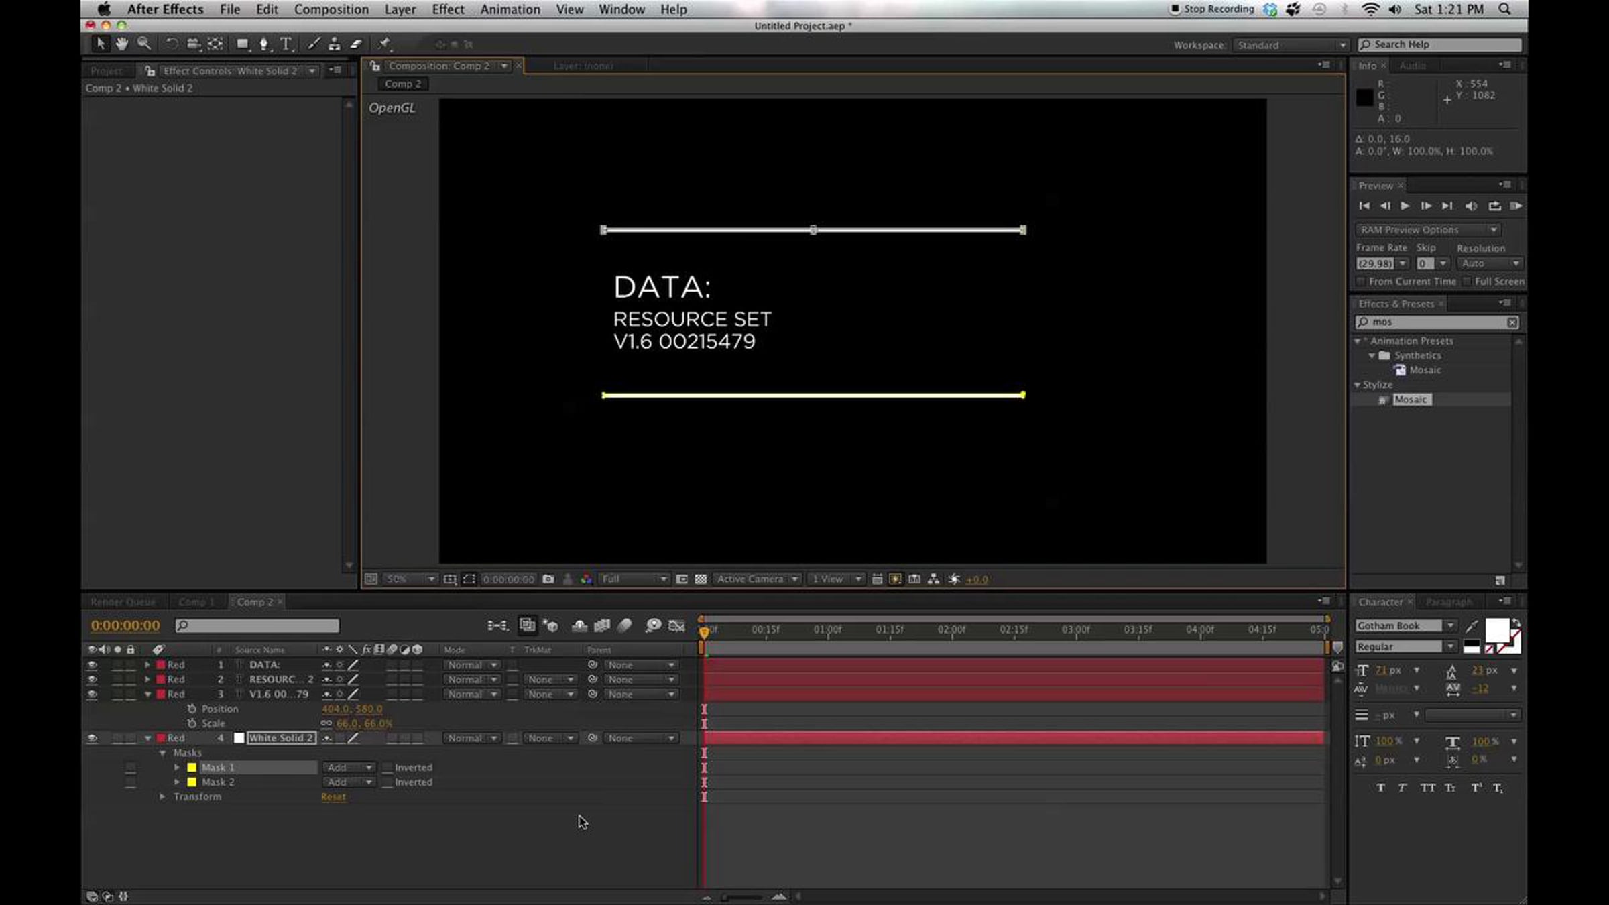The image size is (1609, 905).
Task: Select the Clone Stamp tool
Action: [x=334, y=44]
